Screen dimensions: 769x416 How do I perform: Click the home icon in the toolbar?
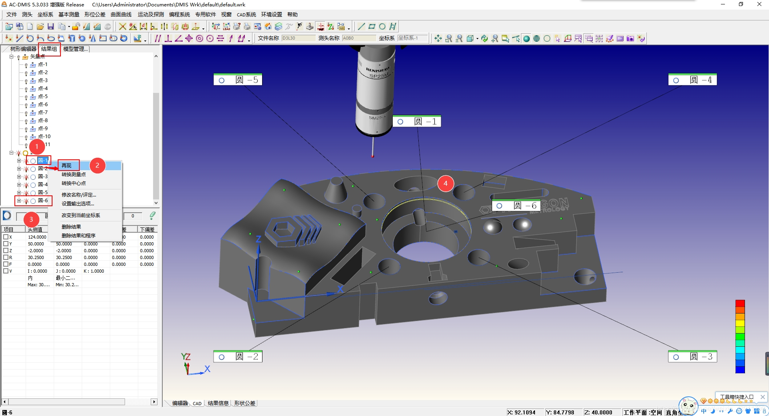click(268, 26)
